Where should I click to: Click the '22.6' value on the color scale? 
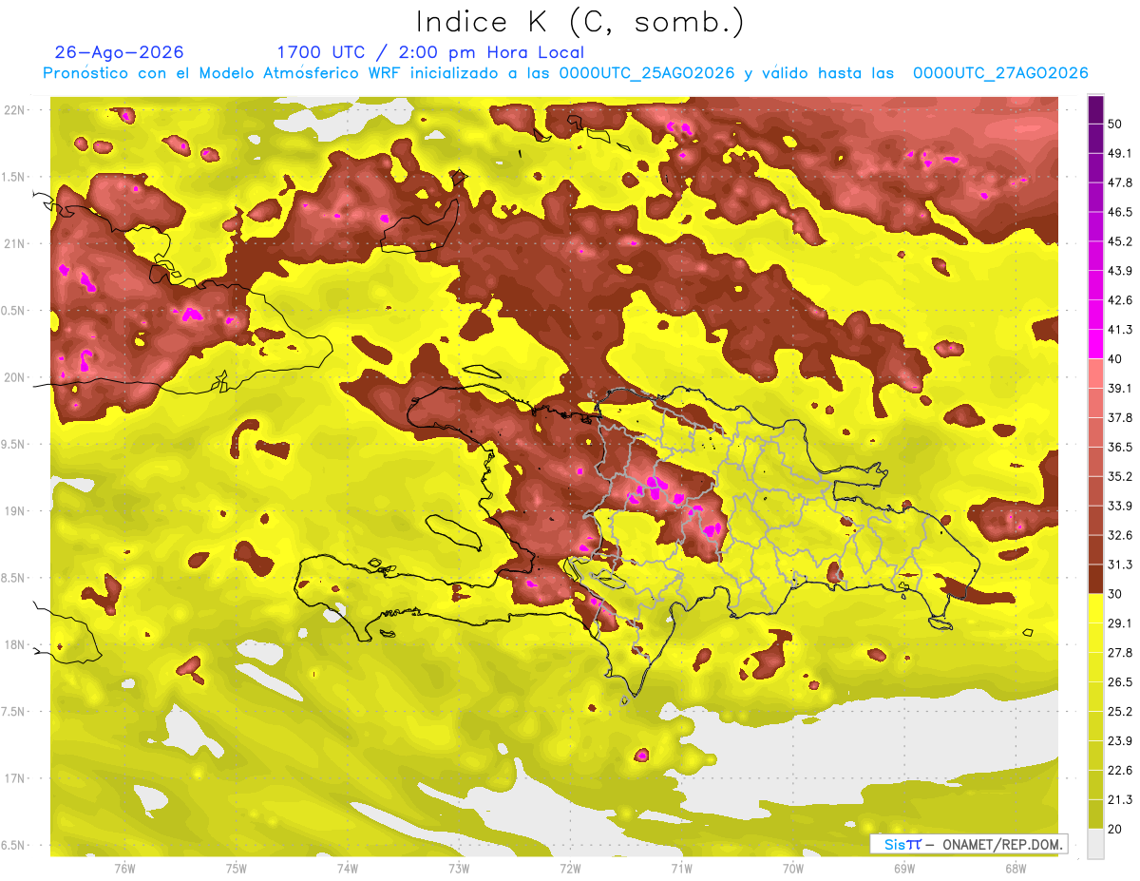coord(1119,771)
